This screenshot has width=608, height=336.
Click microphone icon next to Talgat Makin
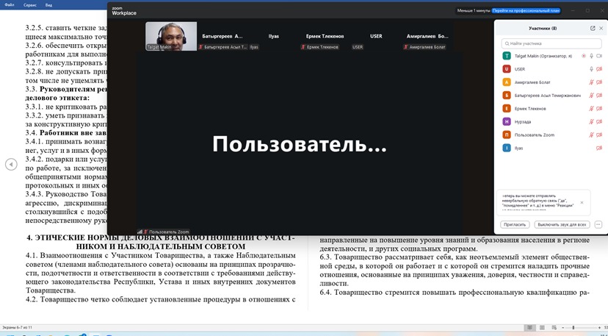pos(591,56)
